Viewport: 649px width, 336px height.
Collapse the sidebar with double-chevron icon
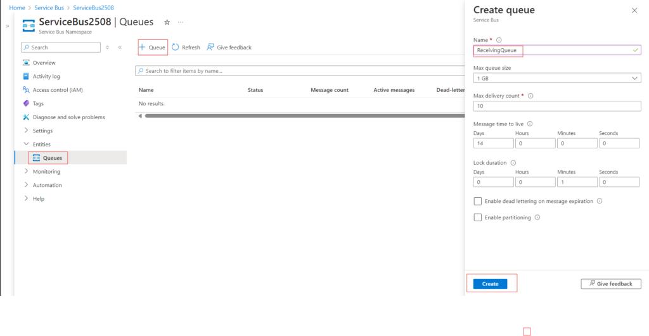click(x=120, y=47)
